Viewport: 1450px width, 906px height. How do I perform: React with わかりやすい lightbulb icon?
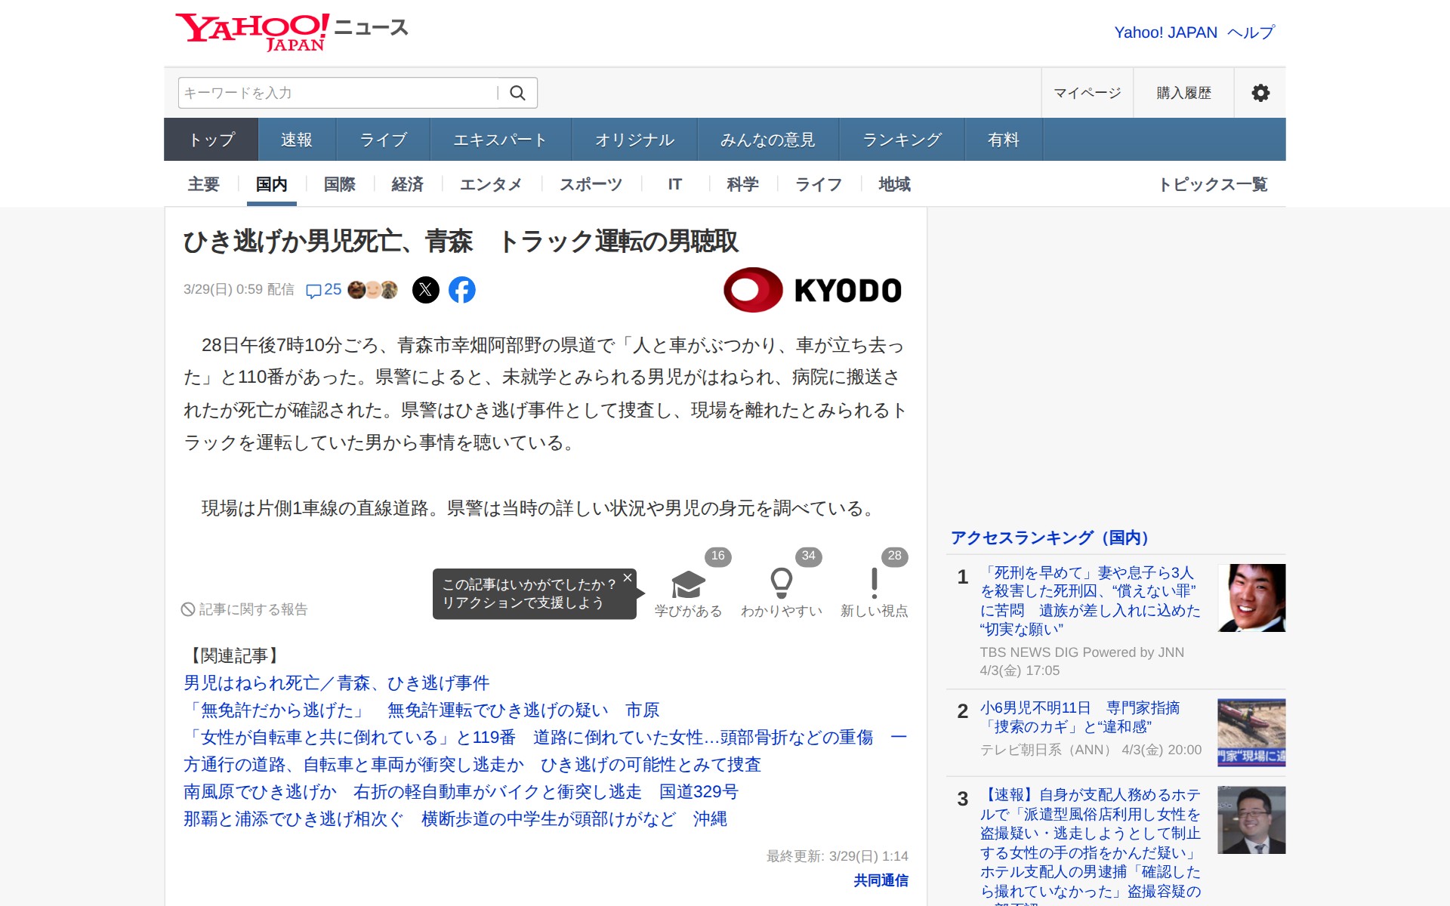781,584
